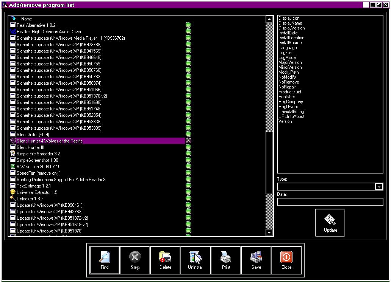Print the program list
The width and height of the screenshot is (391, 282).
pyautogui.click(x=226, y=260)
